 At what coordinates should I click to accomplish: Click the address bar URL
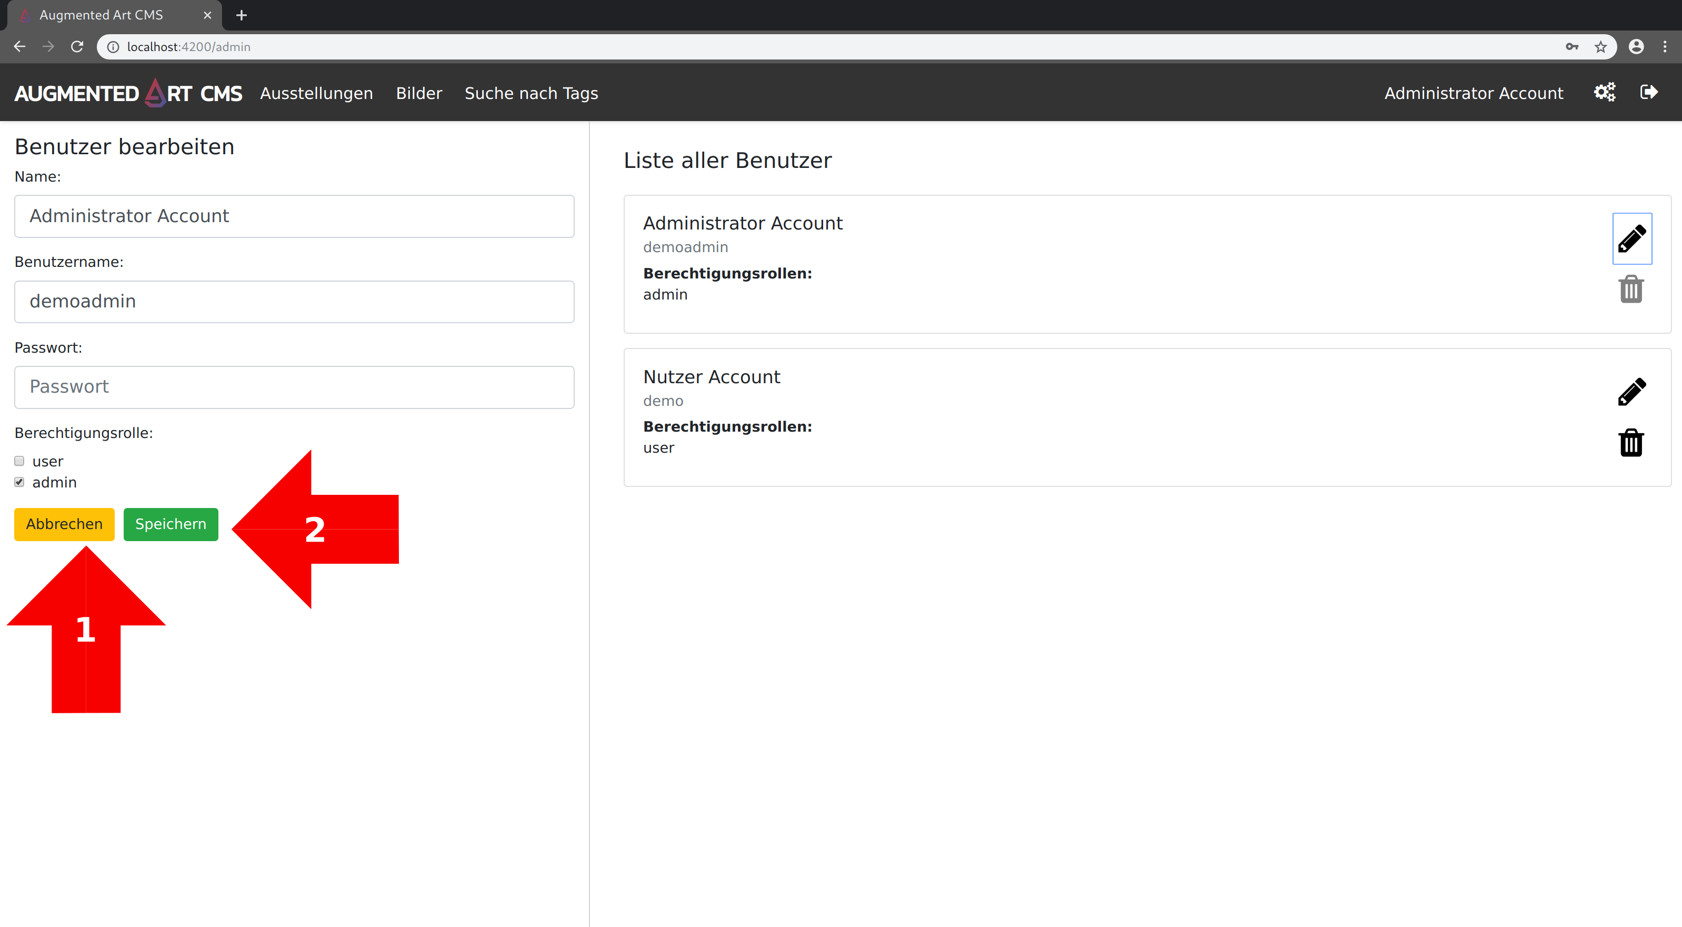(x=189, y=47)
